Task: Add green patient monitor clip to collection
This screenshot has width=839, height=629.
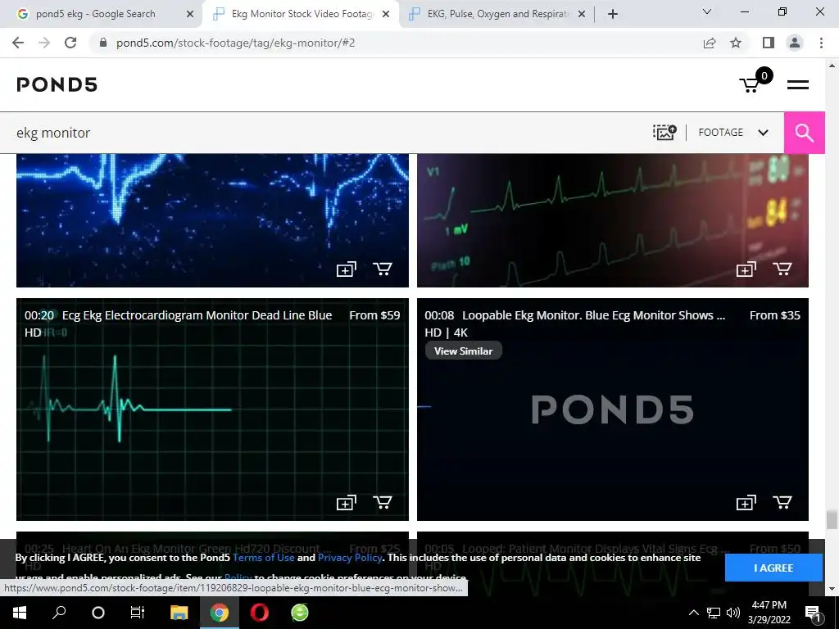Action: click(746, 269)
